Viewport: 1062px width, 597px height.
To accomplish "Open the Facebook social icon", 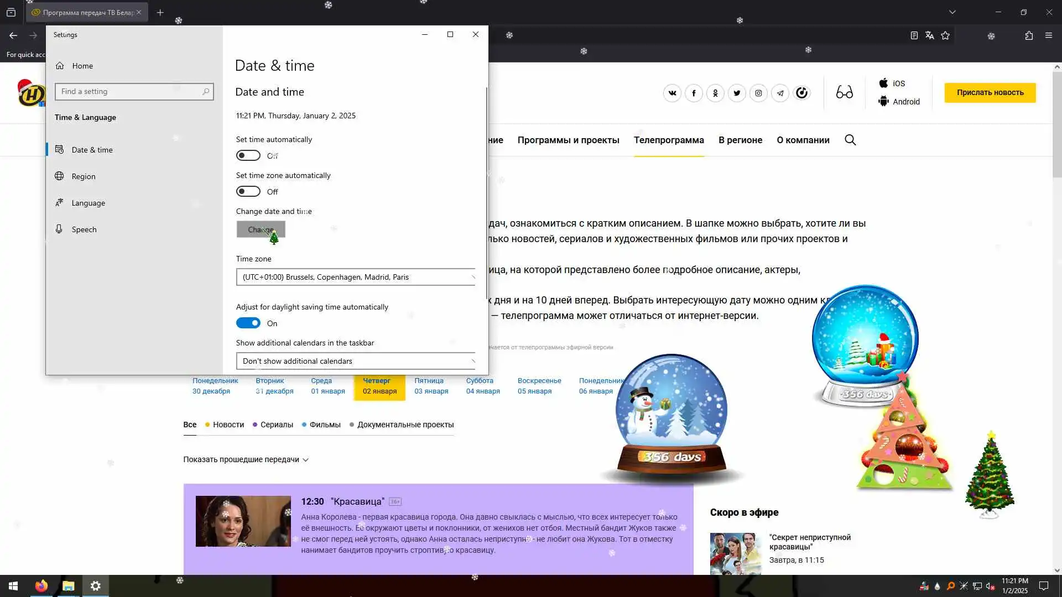I will click(x=694, y=93).
